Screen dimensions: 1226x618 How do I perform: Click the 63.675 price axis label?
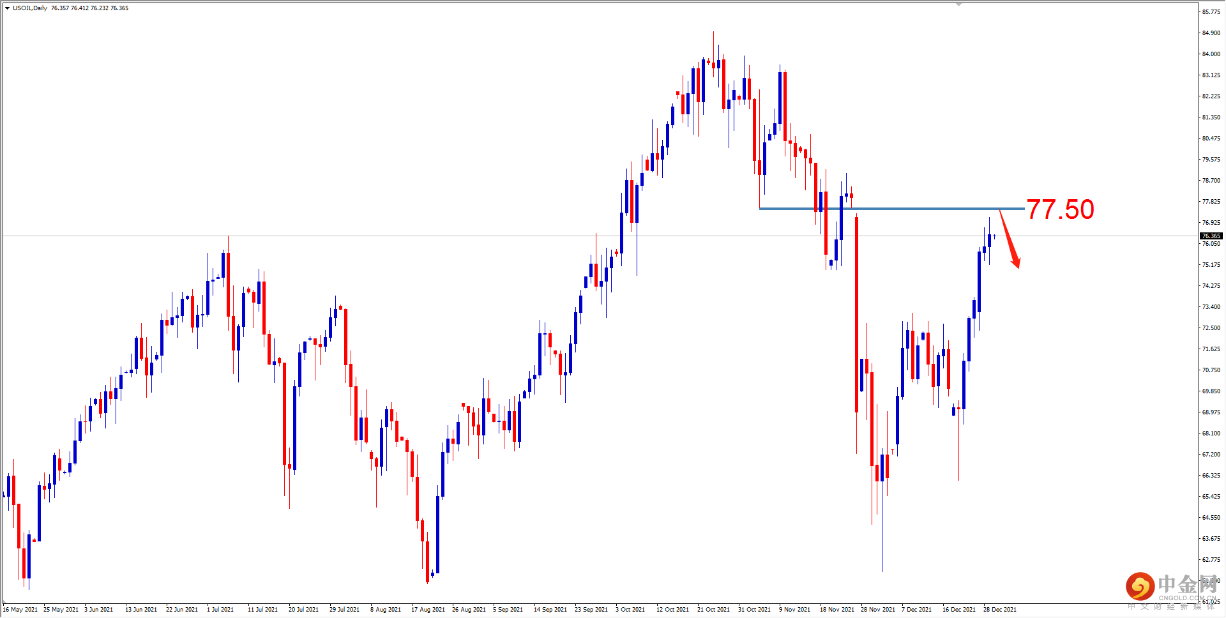1211,539
